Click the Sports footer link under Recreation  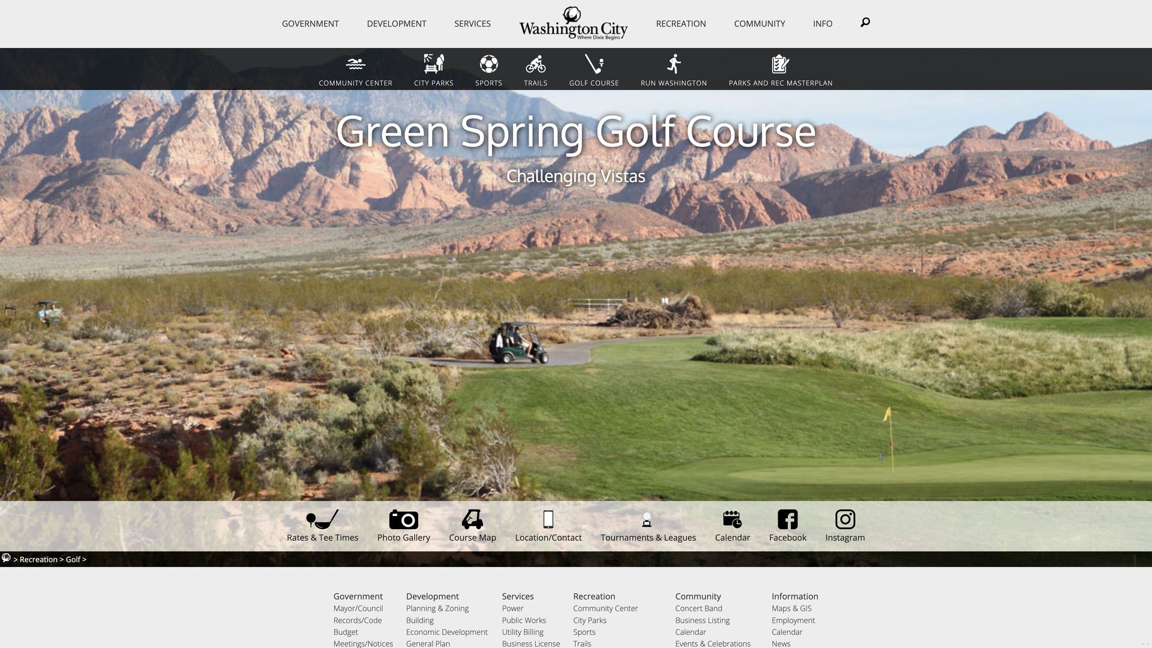click(x=584, y=632)
